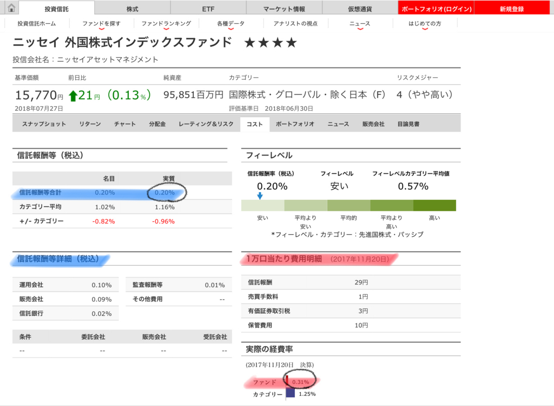Open the ポートフォリオ fund tab
Viewport: 554px width, 406px height.
coord(295,124)
